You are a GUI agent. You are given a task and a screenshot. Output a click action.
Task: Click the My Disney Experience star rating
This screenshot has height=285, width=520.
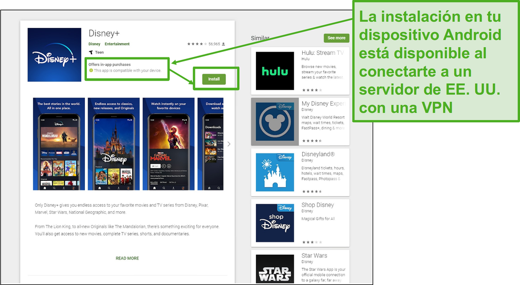coord(312,141)
